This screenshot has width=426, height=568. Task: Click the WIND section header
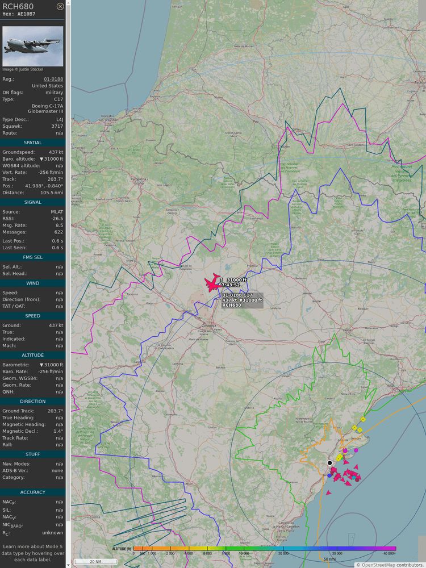coord(32,283)
